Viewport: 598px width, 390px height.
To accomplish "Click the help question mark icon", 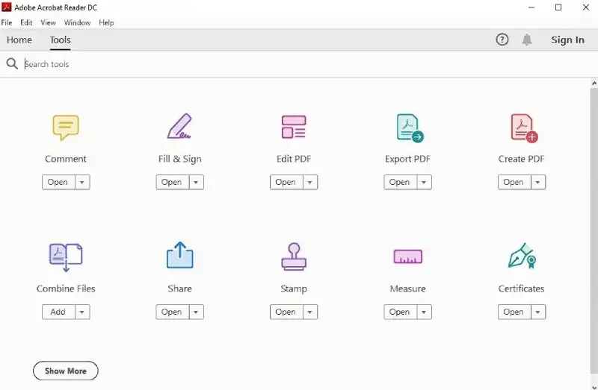I will 502,40.
